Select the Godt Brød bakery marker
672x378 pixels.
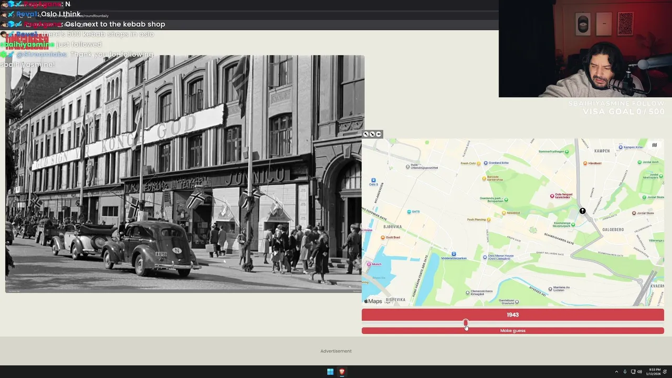[383, 237]
